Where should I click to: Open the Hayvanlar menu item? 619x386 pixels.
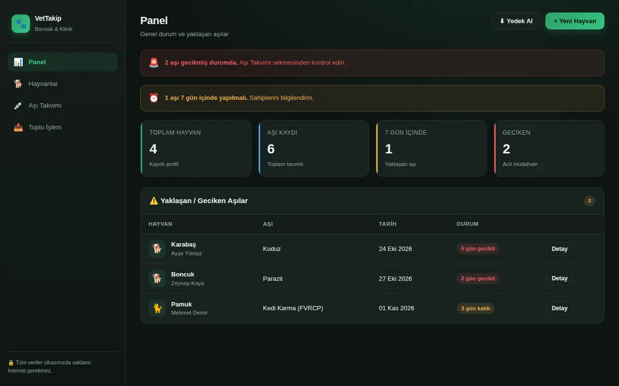click(x=62, y=84)
